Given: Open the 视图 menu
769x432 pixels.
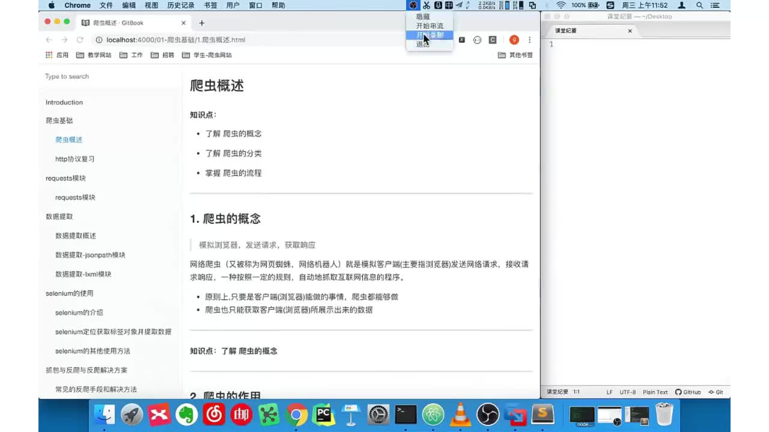Looking at the screenshot, I should 151,5.
